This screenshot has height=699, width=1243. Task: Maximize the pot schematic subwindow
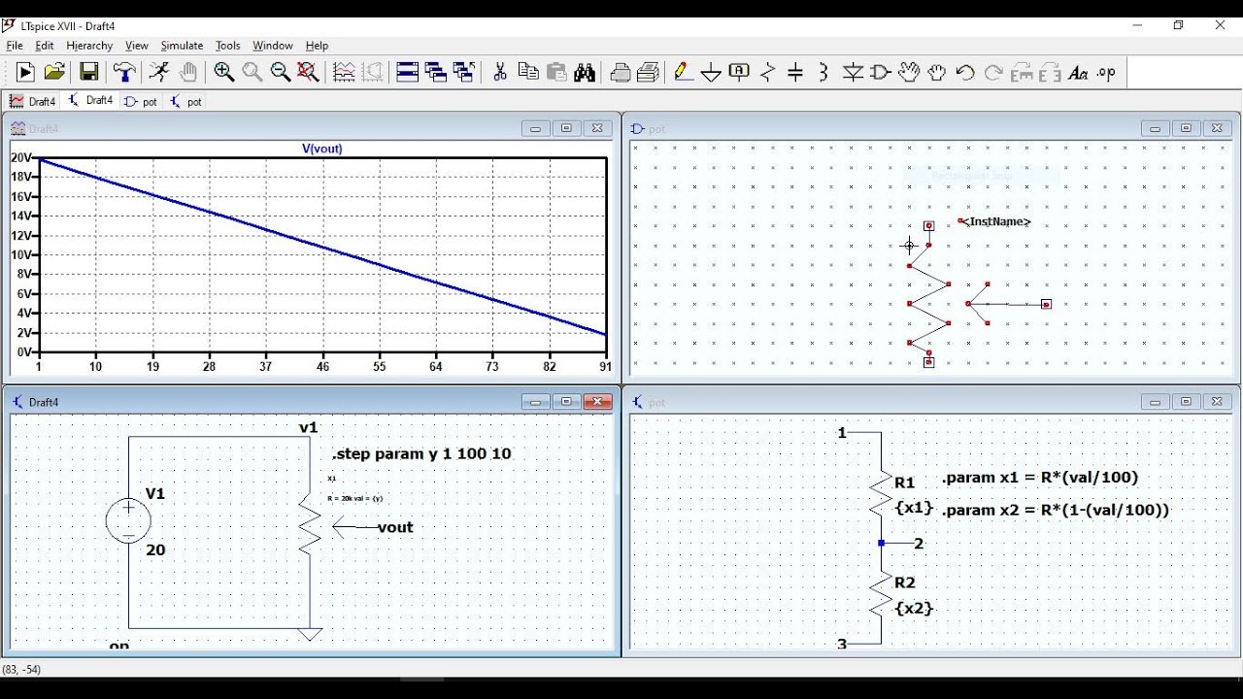pyautogui.click(x=1186, y=401)
